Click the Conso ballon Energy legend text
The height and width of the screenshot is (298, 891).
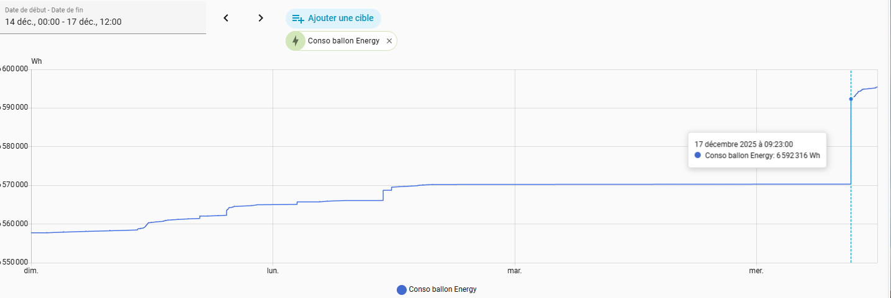point(443,289)
